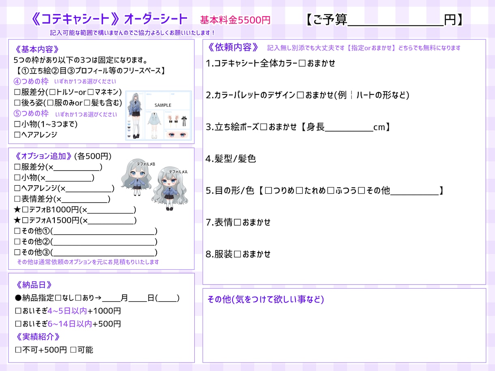
Task: Tick the デフォA1500円 option checkbox
Action: tap(25, 220)
